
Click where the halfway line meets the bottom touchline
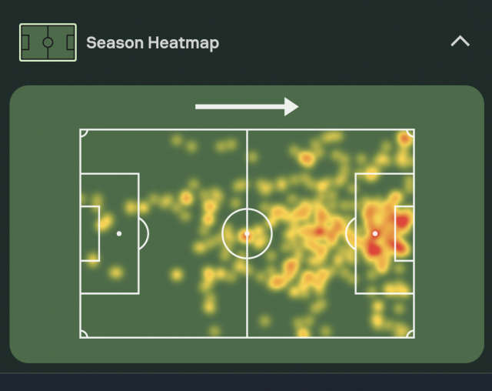point(247,337)
